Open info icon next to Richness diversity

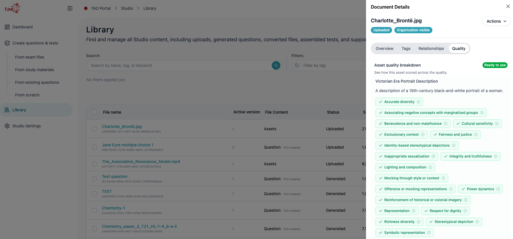coord(419,222)
